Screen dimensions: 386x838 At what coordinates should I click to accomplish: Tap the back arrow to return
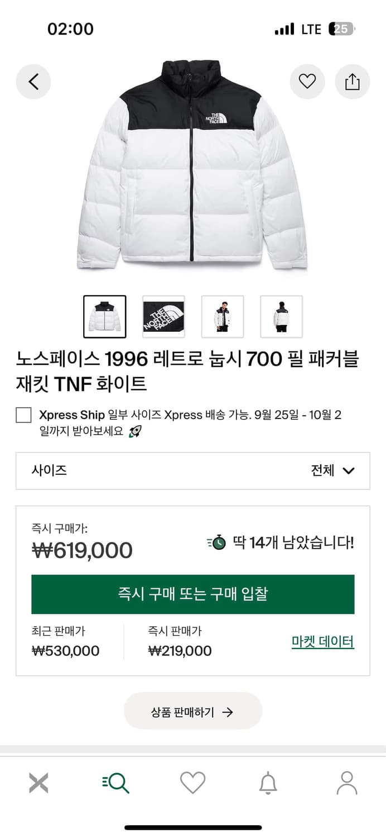coord(33,81)
